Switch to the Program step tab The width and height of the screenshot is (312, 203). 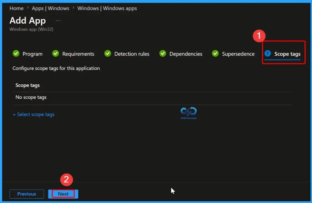(27, 54)
